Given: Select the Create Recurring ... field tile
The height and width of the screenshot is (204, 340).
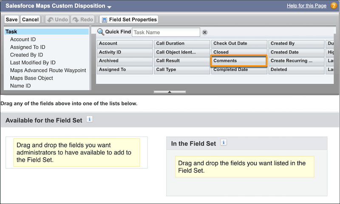Looking at the screenshot, I should pos(296,61).
